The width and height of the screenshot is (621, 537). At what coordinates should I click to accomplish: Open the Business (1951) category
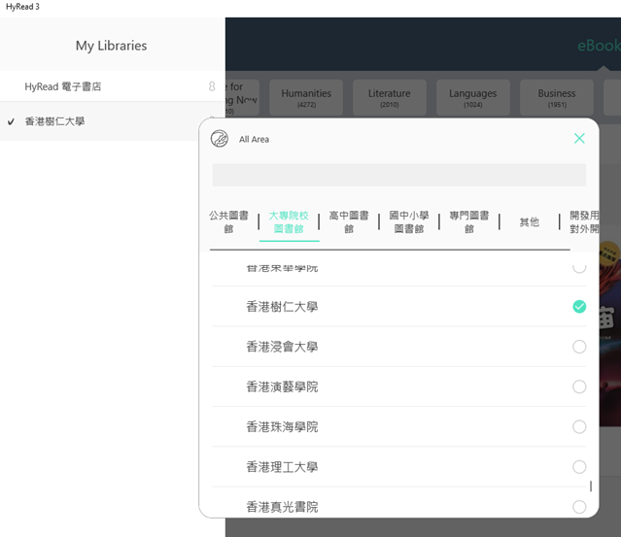click(x=557, y=97)
